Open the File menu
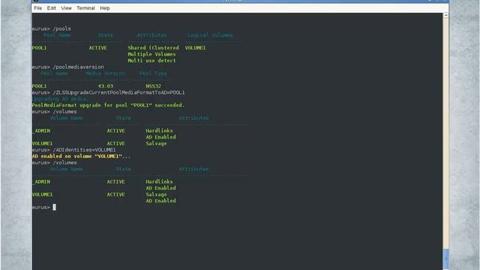The width and height of the screenshot is (480, 270). click(x=37, y=8)
